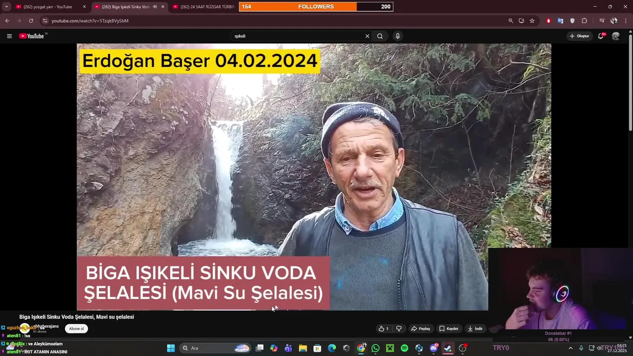
Task: Open the browser zoom indicator
Action: coord(511,21)
